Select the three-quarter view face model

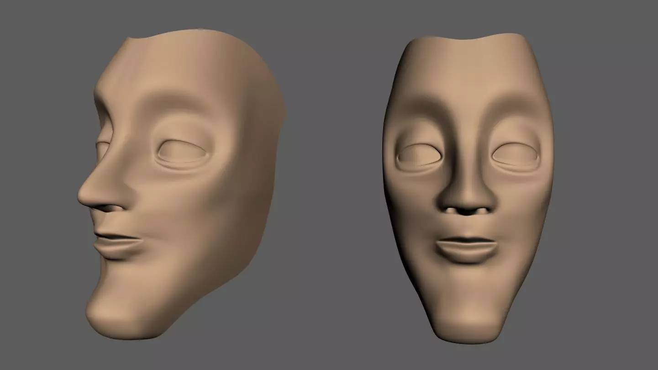pyautogui.click(x=182, y=184)
